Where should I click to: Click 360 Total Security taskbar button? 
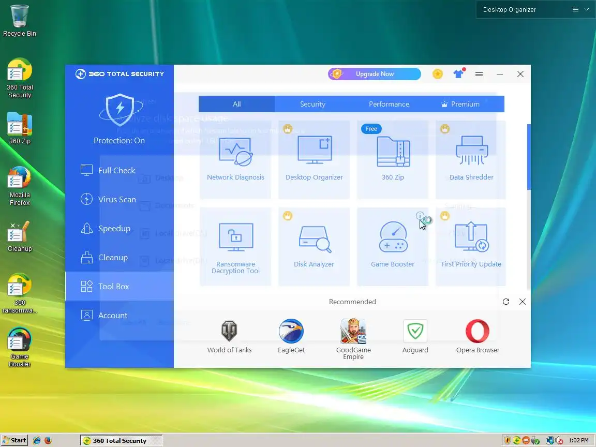point(121,441)
